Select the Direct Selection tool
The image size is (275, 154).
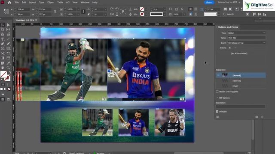[8, 25]
